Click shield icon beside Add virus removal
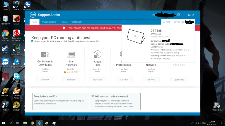Image resolution: width=225 pixels, height=126 pixels. (93, 96)
